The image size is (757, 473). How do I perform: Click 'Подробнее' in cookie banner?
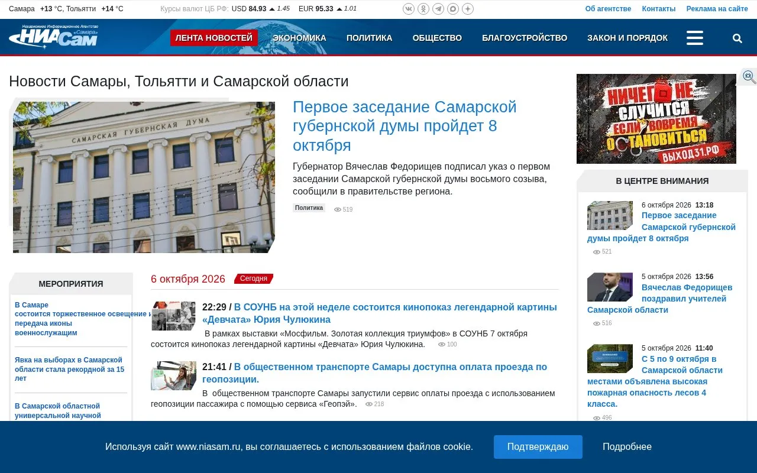point(627,447)
